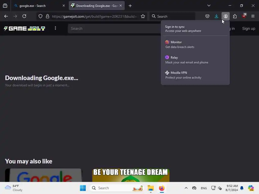
Task: Expand the list all tabs chevron
Action: pos(209,6)
